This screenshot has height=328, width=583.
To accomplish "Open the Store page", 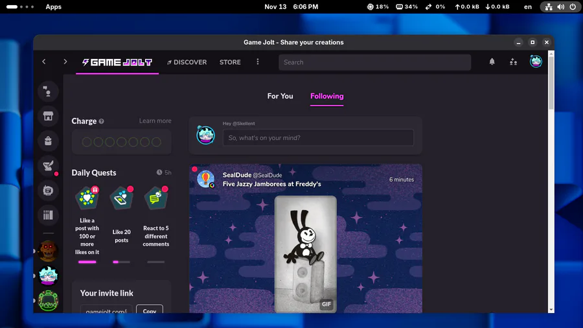I will coord(230,62).
